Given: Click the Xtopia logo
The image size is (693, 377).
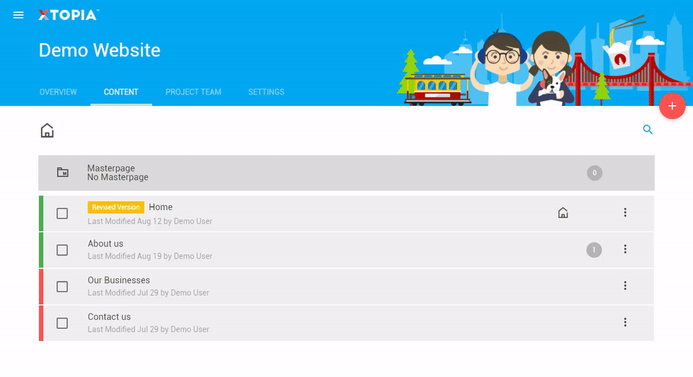Looking at the screenshot, I should click(69, 15).
